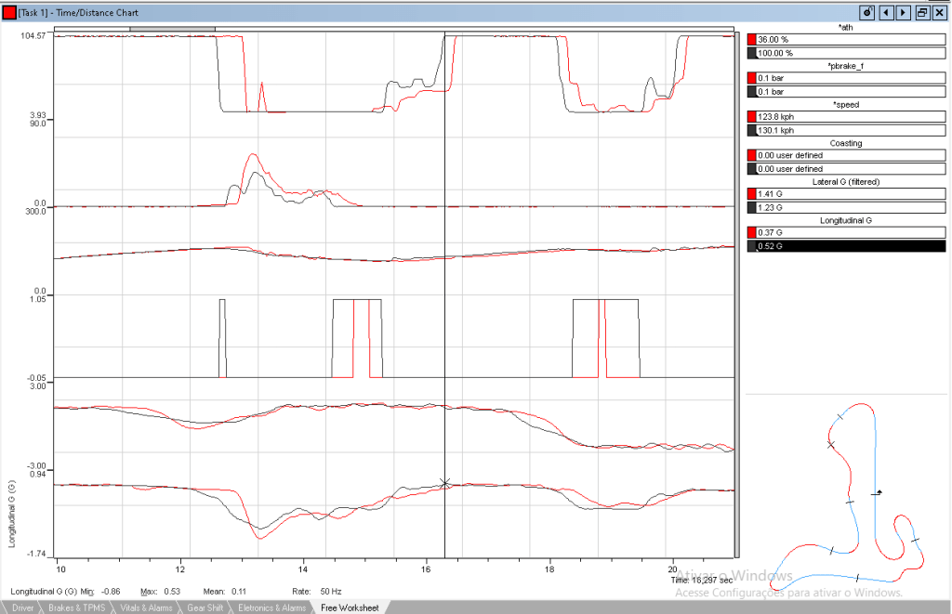
Task: Switch to the Driver tab
Action: (25, 607)
